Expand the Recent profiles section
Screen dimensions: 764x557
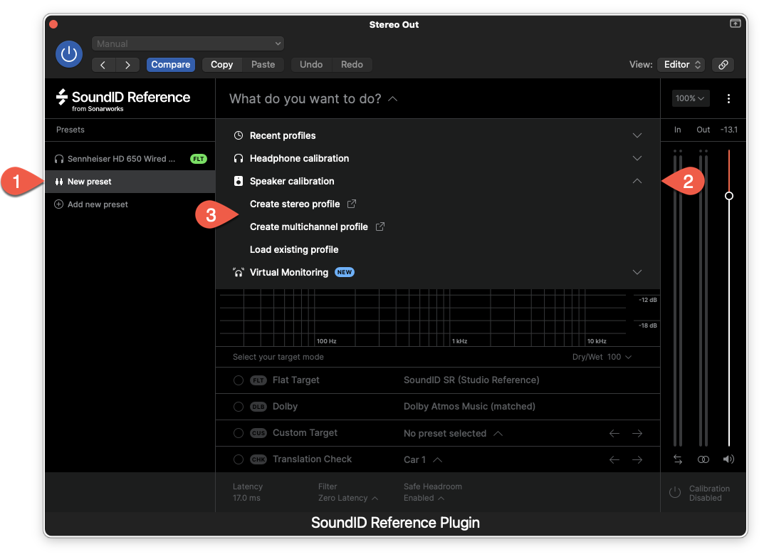(x=637, y=135)
